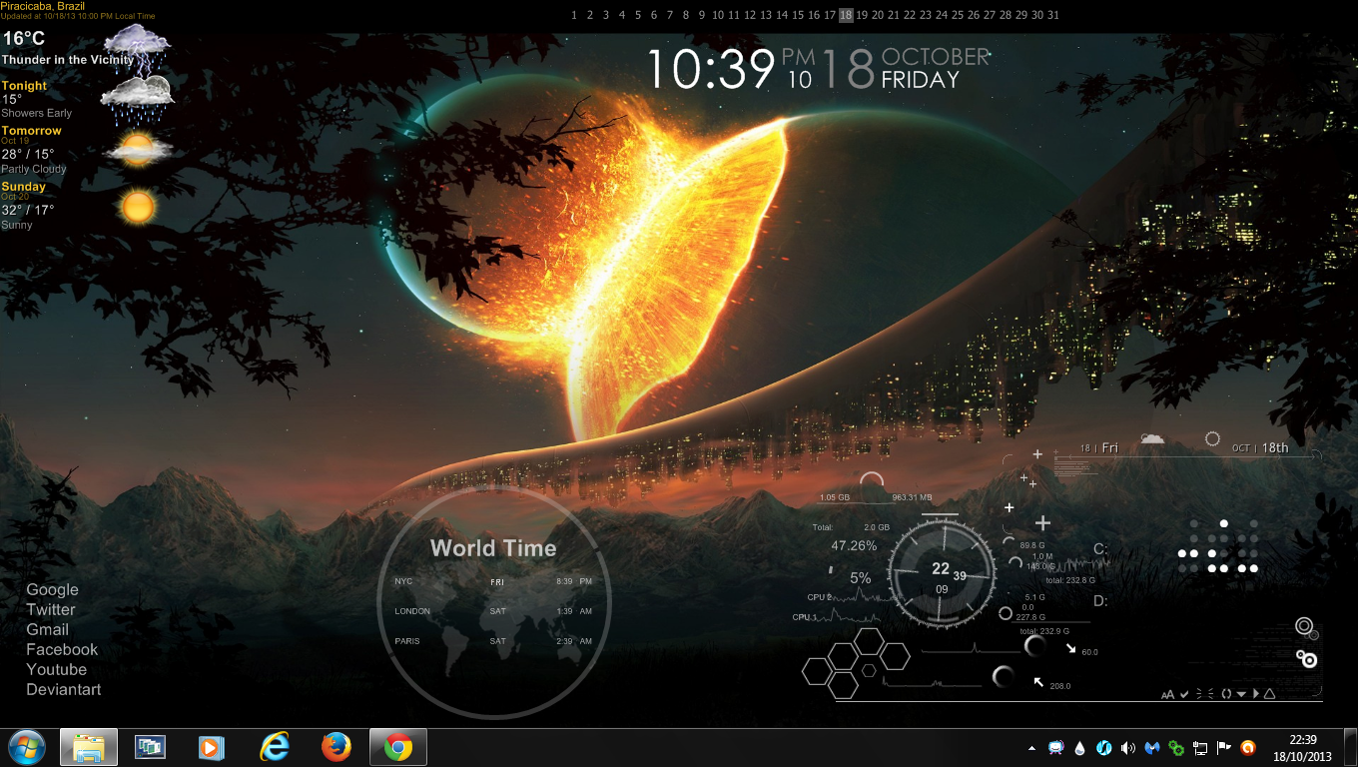Select day 1 in top calendar strip
This screenshot has width=1358, height=767.
(574, 15)
